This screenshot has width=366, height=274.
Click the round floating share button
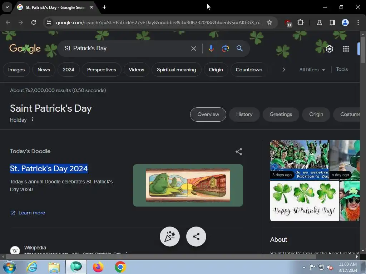click(x=196, y=237)
